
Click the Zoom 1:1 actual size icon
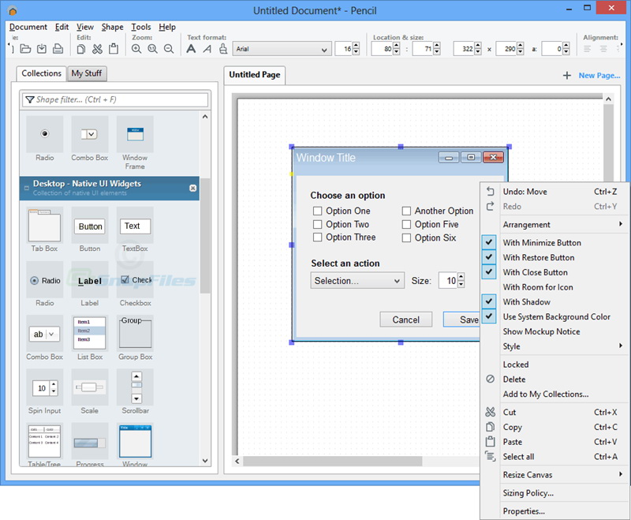click(152, 49)
